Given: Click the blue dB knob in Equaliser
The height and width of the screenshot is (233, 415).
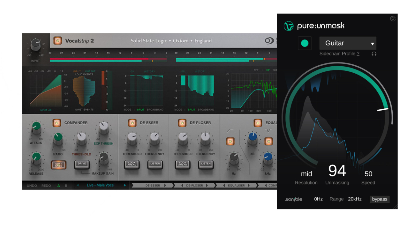Looking at the screenshot, I should (253, 139).
